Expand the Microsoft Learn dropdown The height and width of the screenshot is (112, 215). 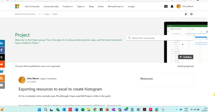115,6
